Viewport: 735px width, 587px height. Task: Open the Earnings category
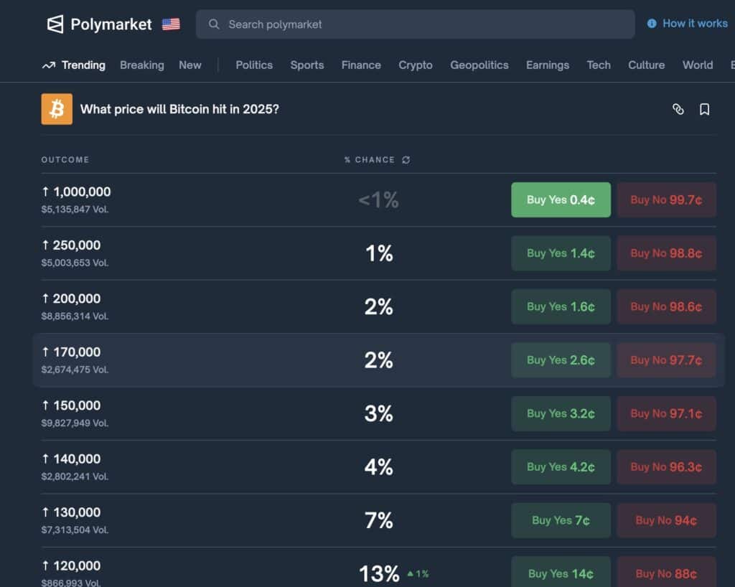point(548,65)
